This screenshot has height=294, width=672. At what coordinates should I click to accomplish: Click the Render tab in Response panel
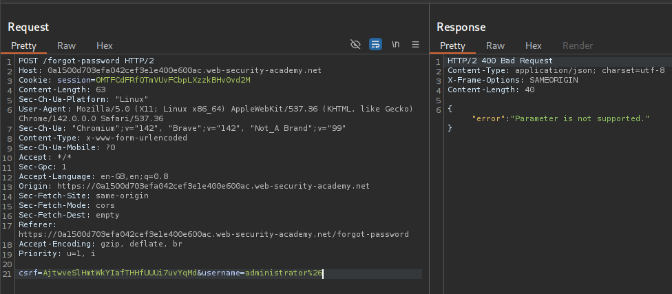click(577, 45)
